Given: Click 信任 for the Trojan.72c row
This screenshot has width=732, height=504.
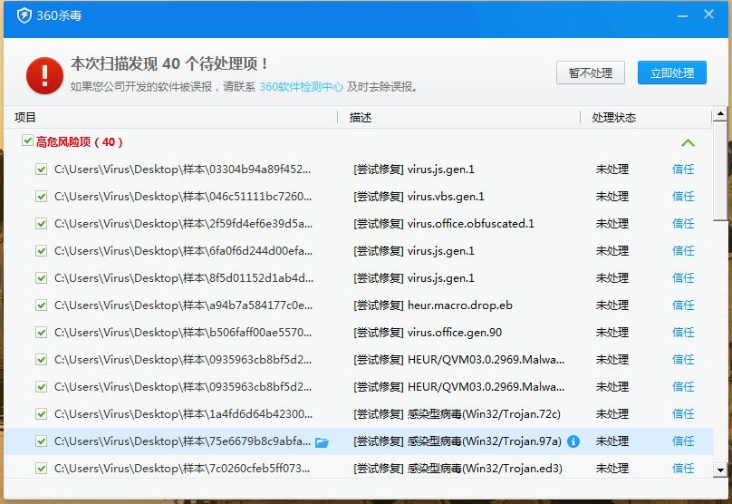Looking at the screenshot, I should (x=683, y=414).
